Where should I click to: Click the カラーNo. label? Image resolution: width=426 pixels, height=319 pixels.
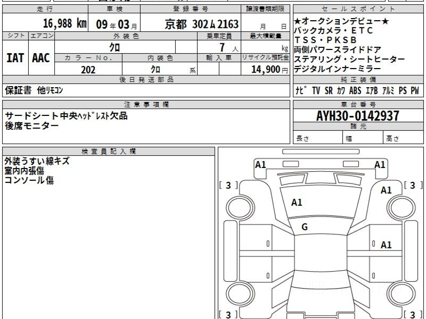pos(88,58)
